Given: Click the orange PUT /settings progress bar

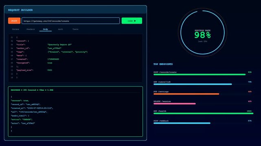Looking at the screenshot, I should coord(186,94).
